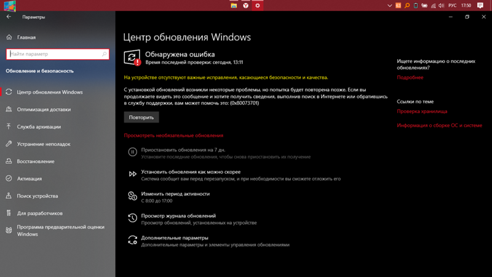Select Установить обновления как можно скорее

coord(191,172)
